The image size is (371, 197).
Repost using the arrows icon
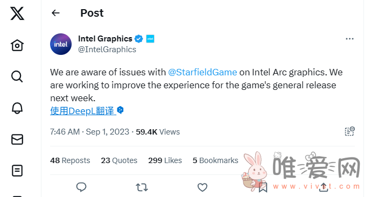(x=142, y=187)
